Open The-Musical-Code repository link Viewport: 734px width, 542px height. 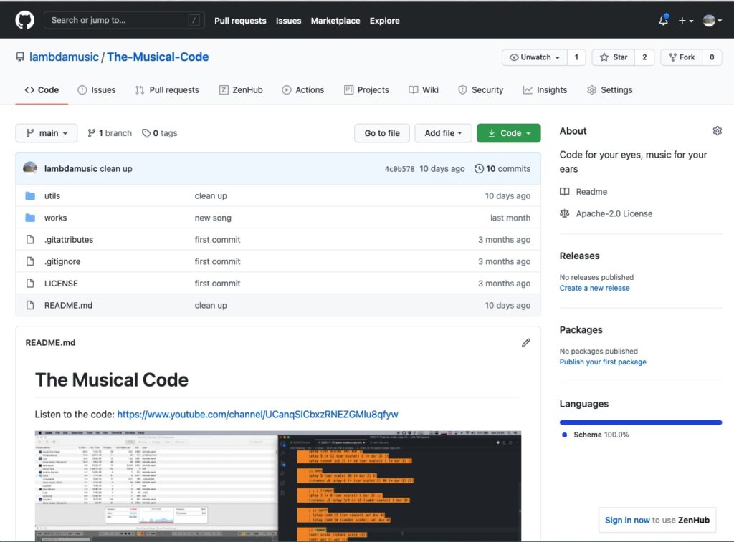point(158,57)
